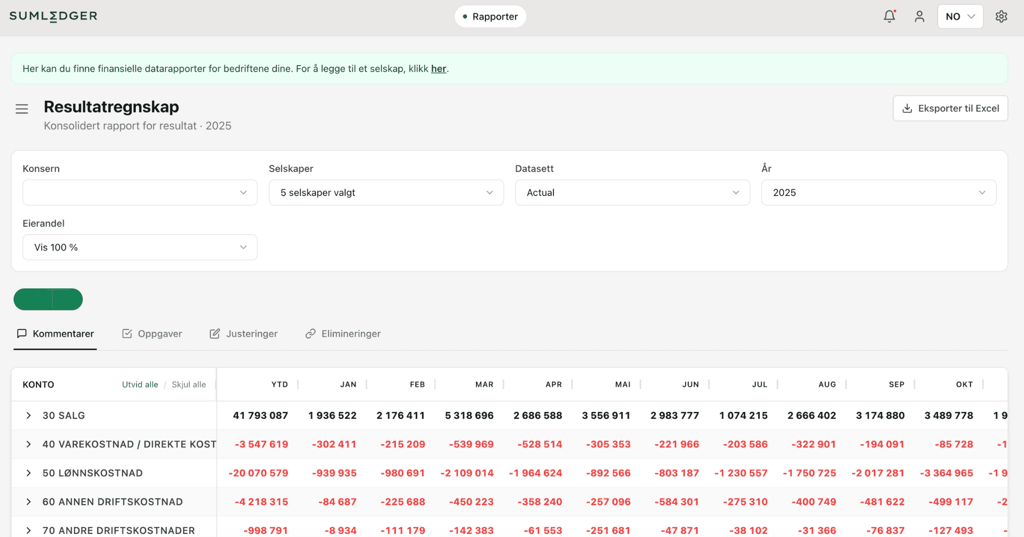Viewport: 1024px width, 537px height.
Task: Expand the 50 LØNNSKOSTNAD row
Action: tap(28, 472)
